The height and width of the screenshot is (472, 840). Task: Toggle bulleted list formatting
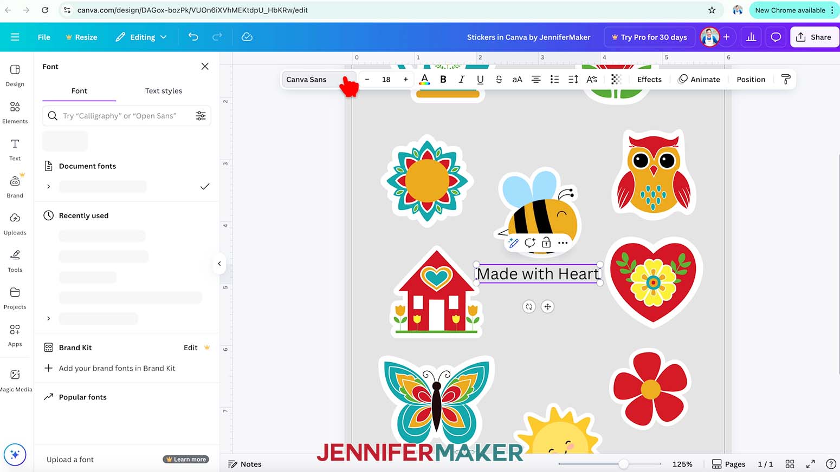554,79
